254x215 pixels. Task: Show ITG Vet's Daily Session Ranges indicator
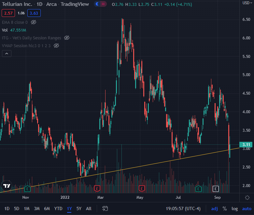pyautogui.click(x=67, y=38)
